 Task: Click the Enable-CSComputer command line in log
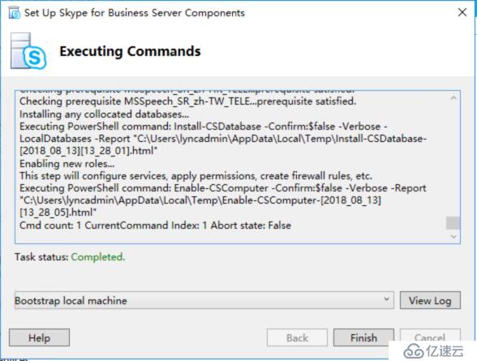222,200
